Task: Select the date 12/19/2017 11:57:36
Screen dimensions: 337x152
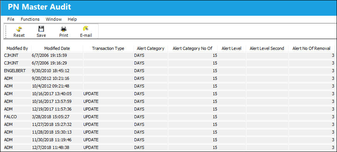Action: pyautogui.click(x=52, y=109)
